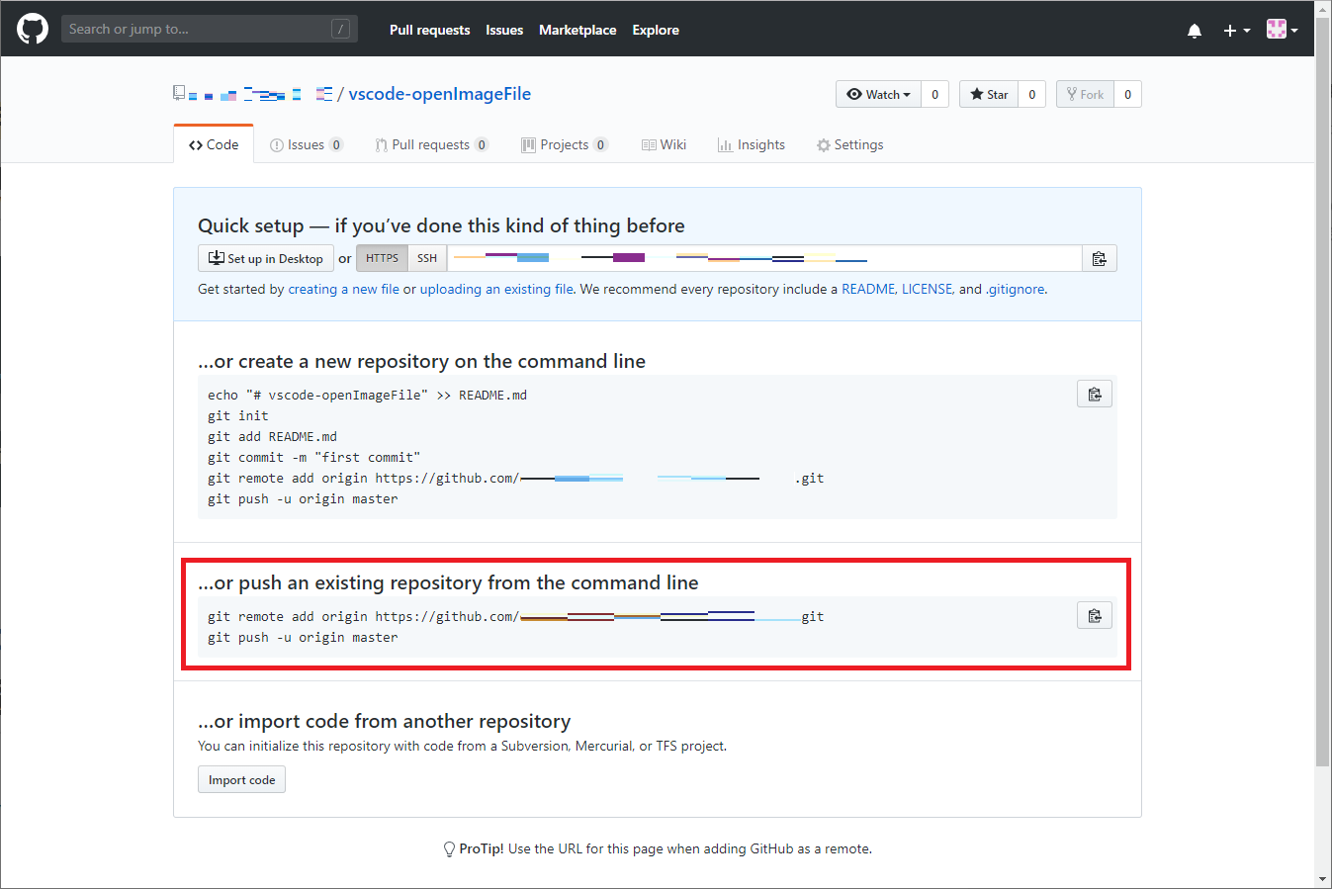Image resolution: width=1332 pixels, height=889 pixels.
Task: Open the watchers count next to Watch
Action: click(x=935, y=94)
